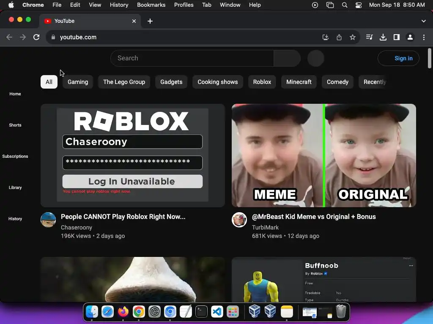Open the Roblox Log In Unavailable thumbnail
This screenshot has height=324, width=433.
pyautogui.click(x=132, y=155)
